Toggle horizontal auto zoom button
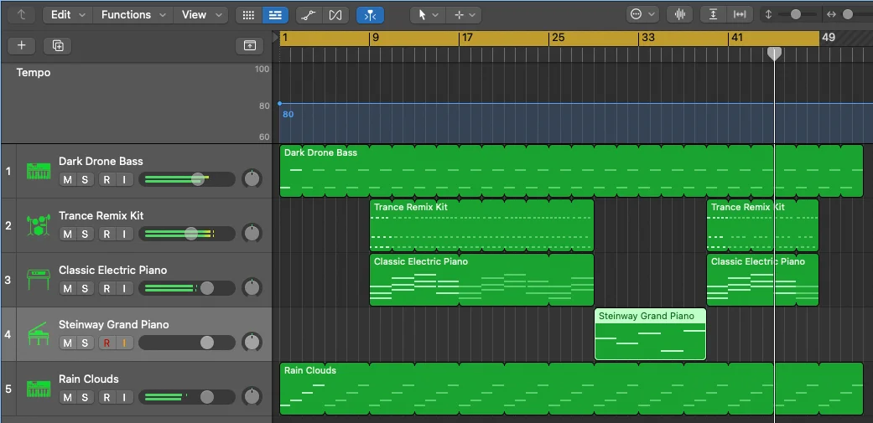 (740, 15)
